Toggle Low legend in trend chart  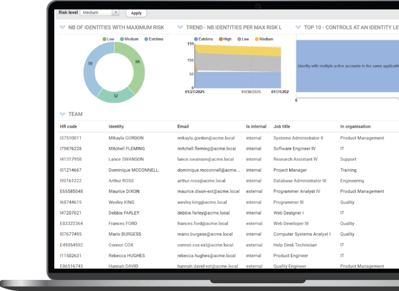[x=243, y=39]
